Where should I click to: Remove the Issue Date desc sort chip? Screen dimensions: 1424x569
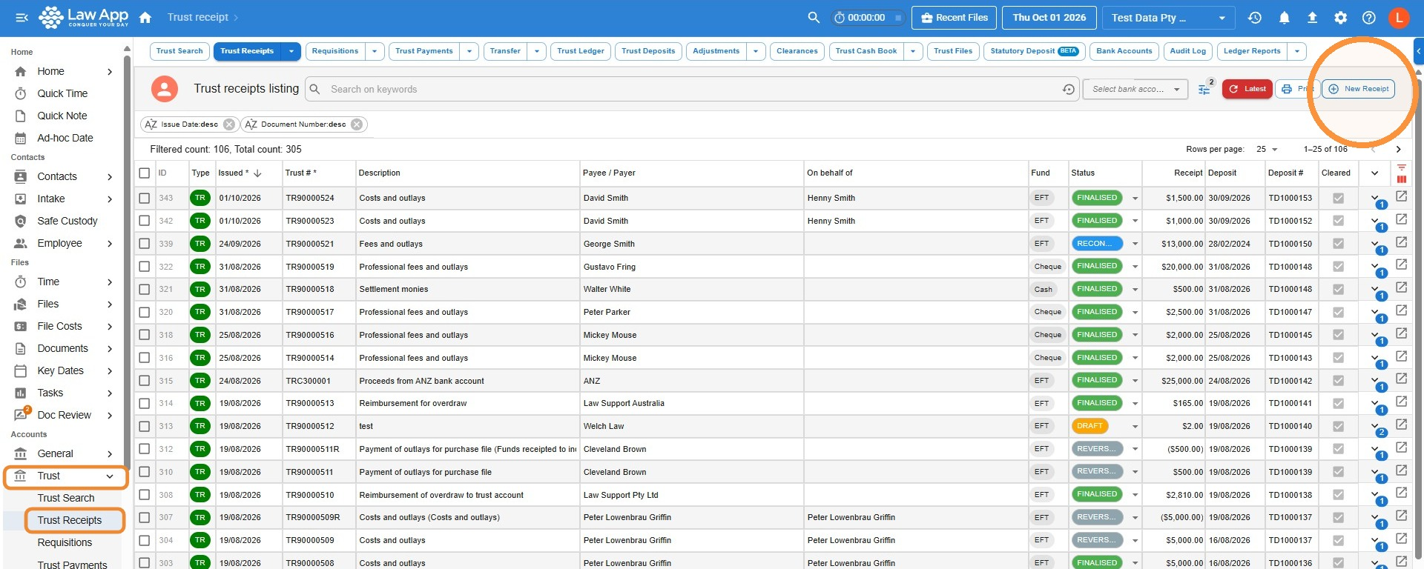(229, 124)
